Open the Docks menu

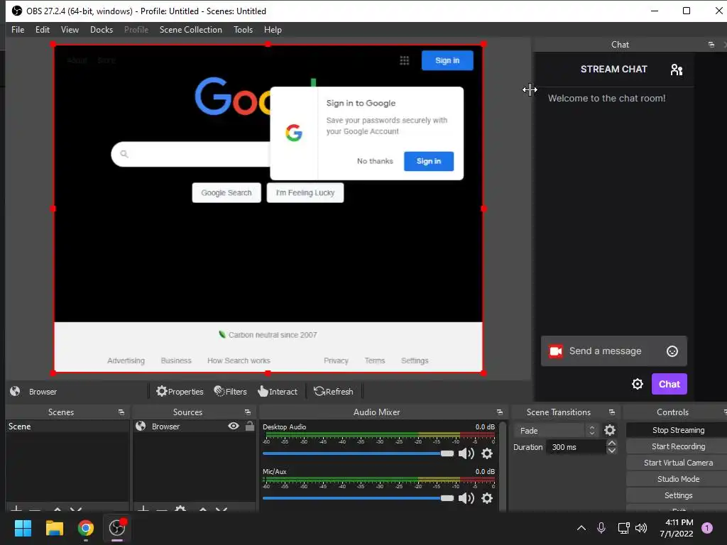tap(102, 30)
